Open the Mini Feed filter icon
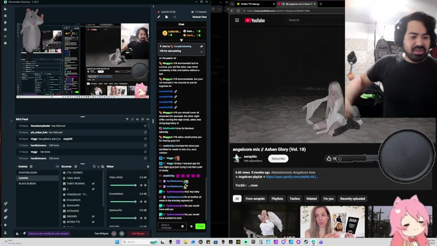 (127, 119)
